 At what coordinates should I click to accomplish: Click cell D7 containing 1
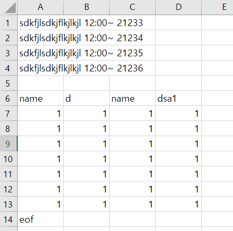pyautogui.click(x=179, y=114)
